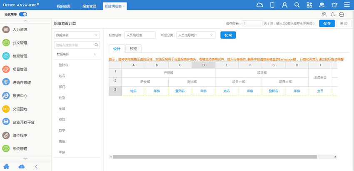Viewport: 354px width, 171px height.
Task: Open the mobile phone icon in header
Action: point(272,5)
